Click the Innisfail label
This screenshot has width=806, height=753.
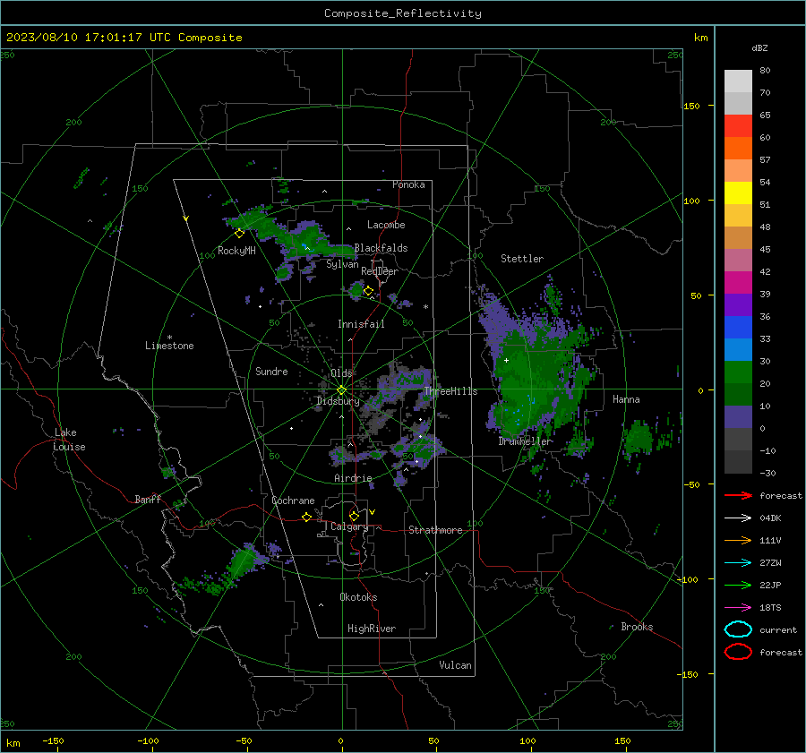[361, 324]
